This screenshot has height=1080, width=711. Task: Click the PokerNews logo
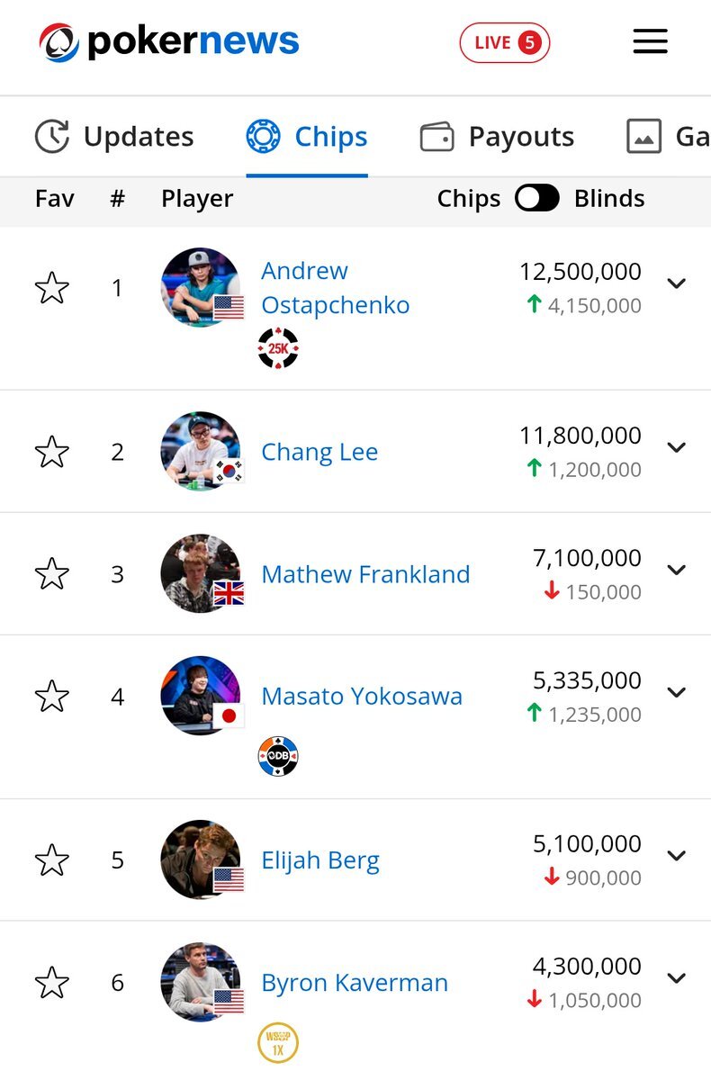pos(169,42)
